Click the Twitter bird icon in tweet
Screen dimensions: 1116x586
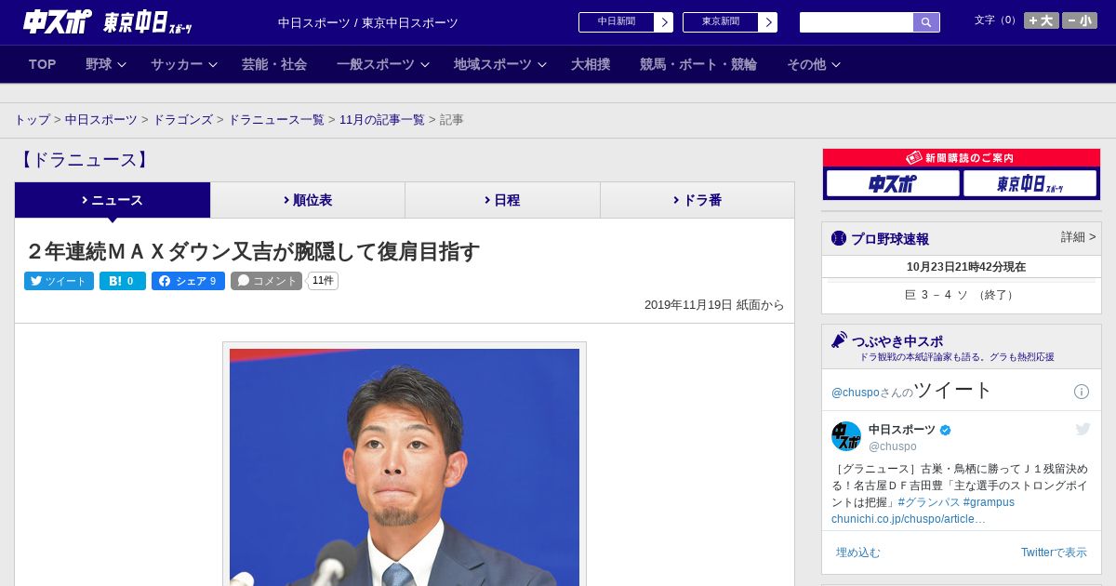[x=1083, y=429]
